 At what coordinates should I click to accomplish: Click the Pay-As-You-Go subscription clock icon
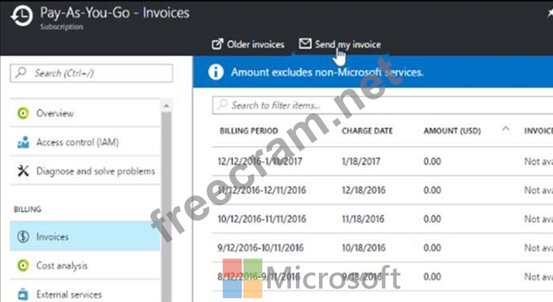pos(21,15)
